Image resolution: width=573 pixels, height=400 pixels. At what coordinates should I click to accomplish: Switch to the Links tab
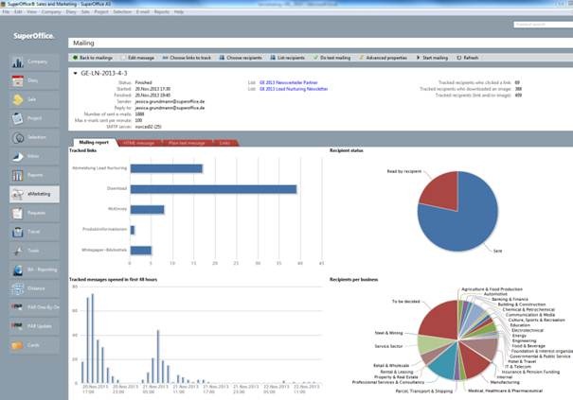225,143
